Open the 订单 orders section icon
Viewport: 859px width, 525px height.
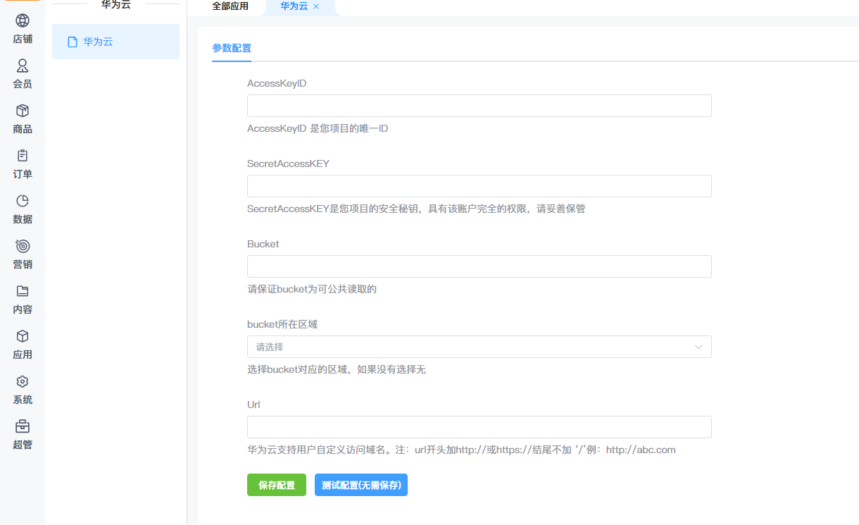[x=23, y=156]
